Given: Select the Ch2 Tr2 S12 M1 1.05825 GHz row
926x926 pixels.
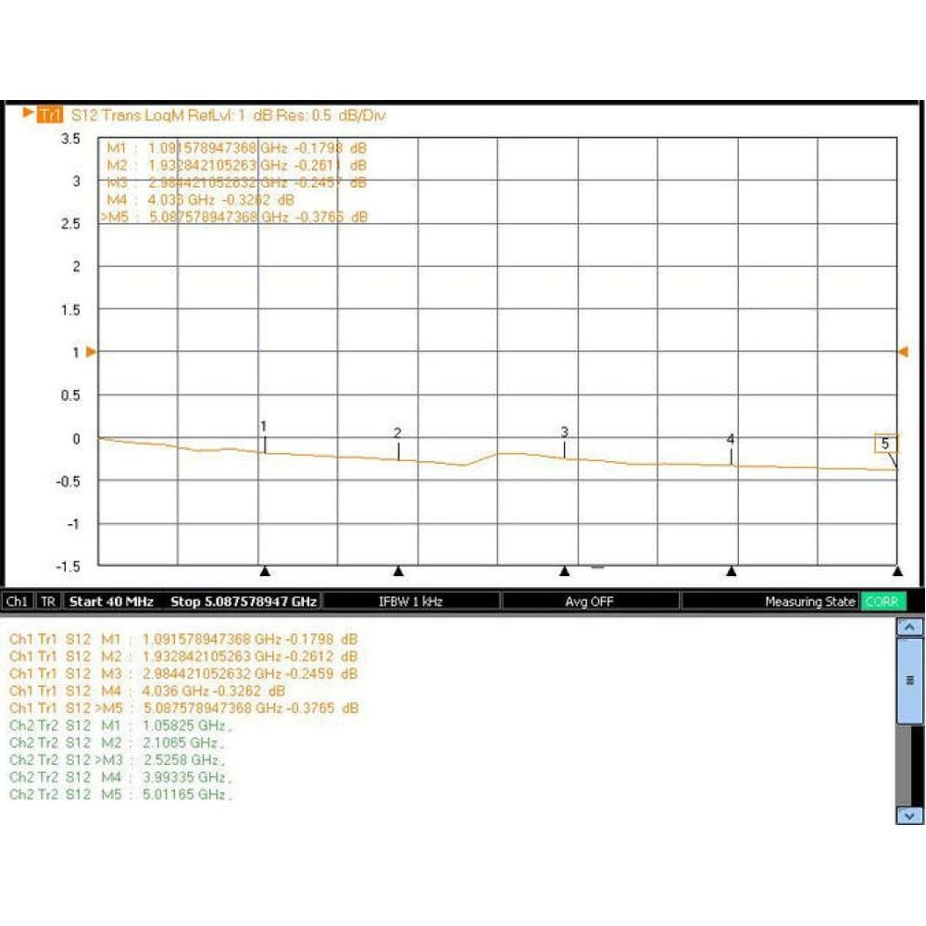Looking at the screenshot, I should tap(119, 725).
